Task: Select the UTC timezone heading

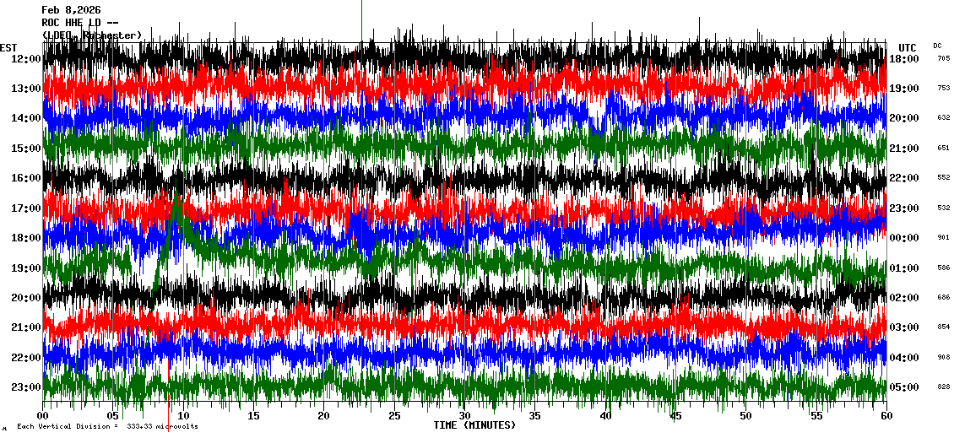Action: coord(908,47)
